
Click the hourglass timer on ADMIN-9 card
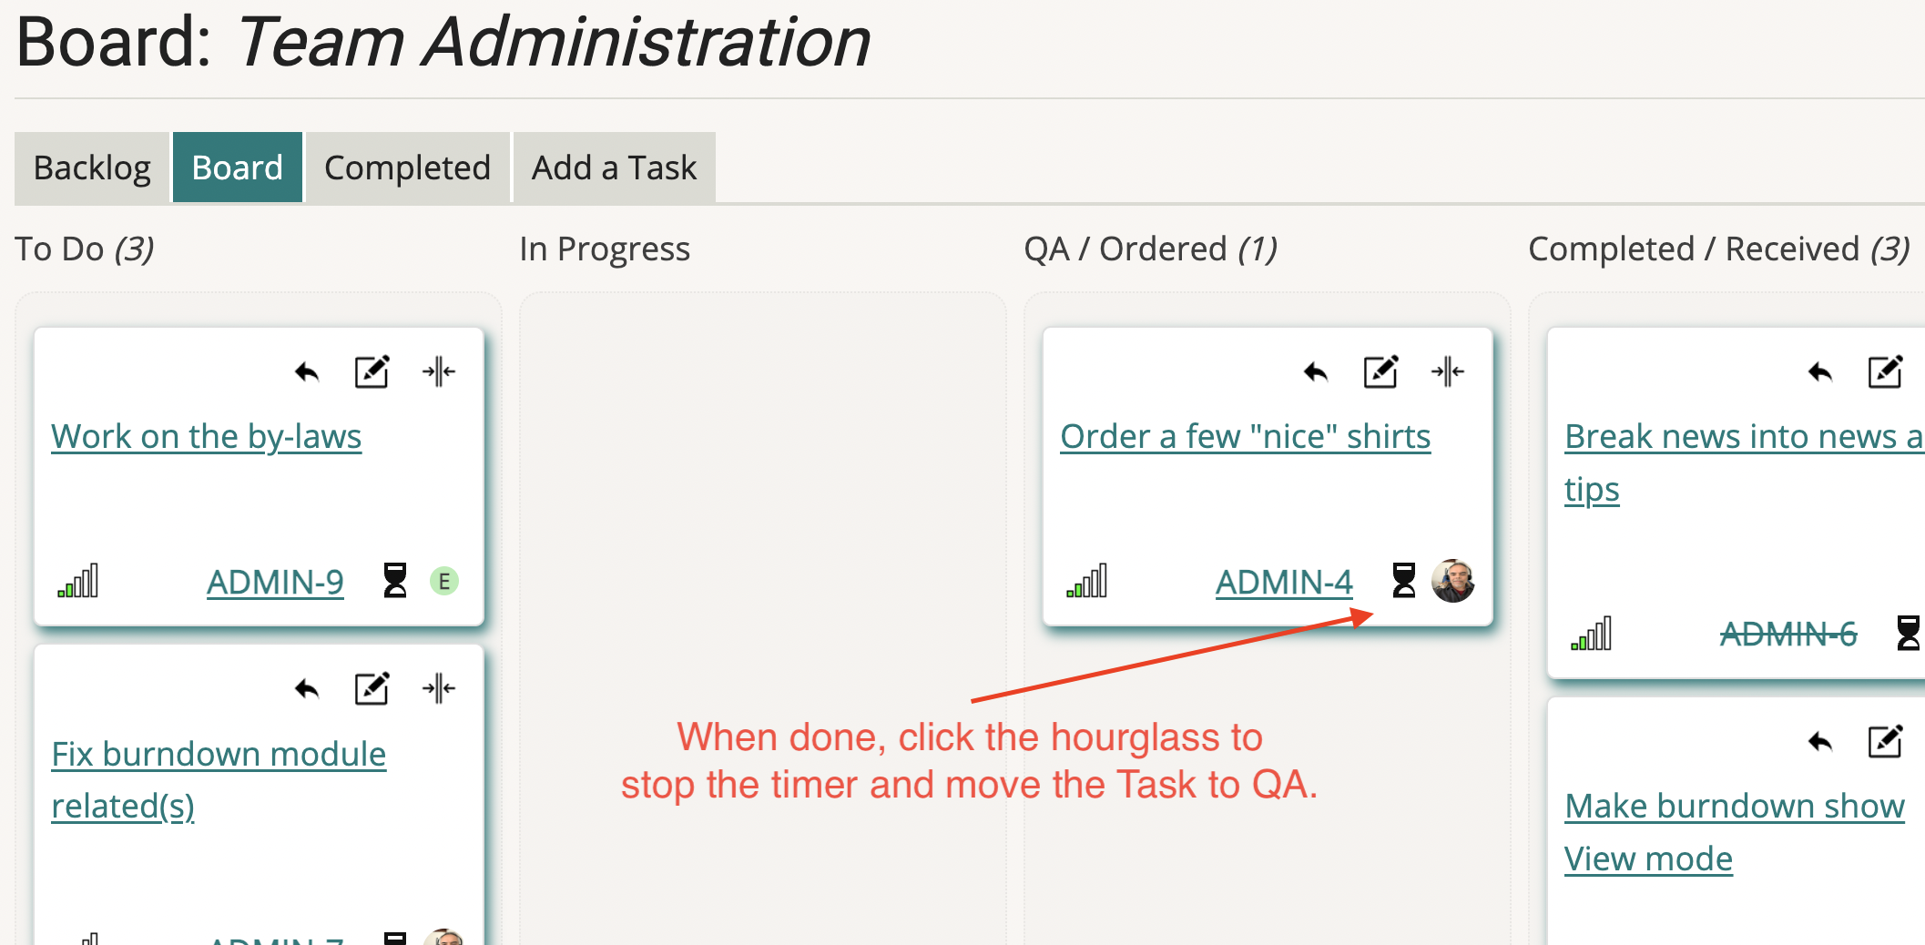tap(395, 580)
